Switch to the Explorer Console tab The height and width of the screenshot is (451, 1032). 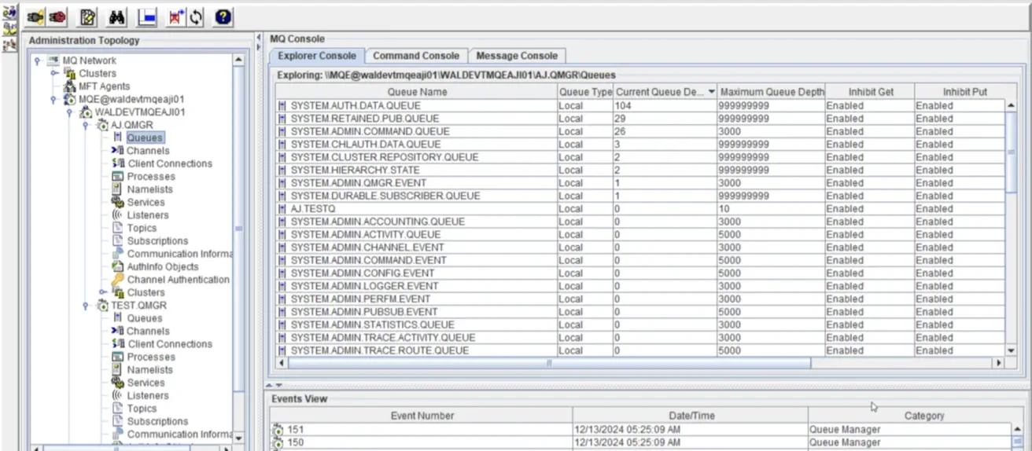[317, 56]
